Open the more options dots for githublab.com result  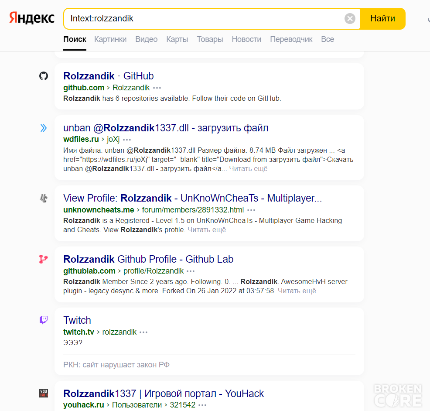tap(191, 271)
